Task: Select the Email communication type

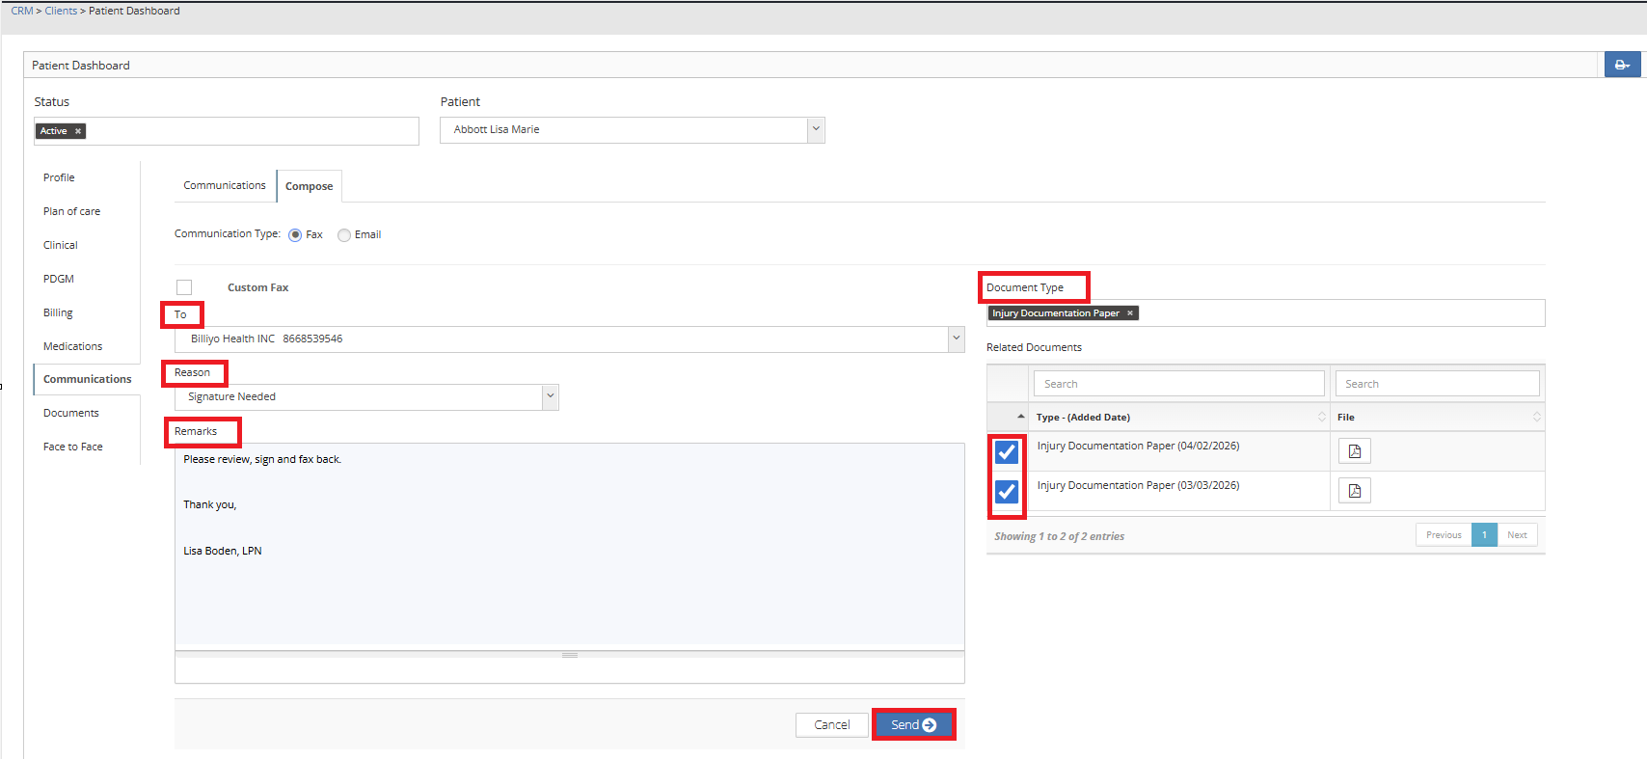Action: [x=344, y=235]
